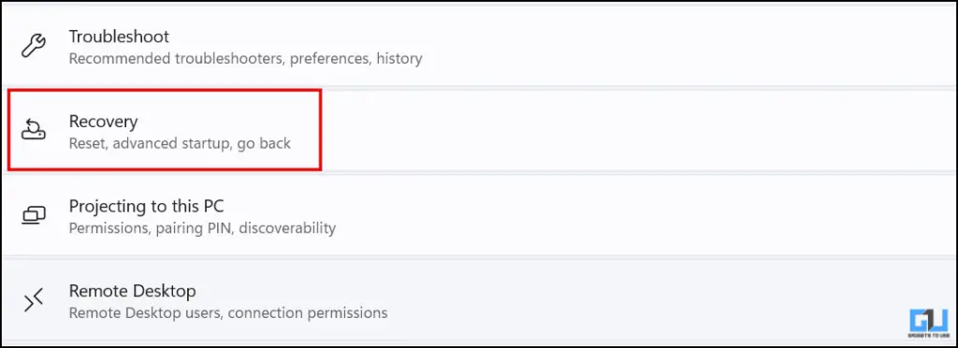Click 'Recommended troubleshooters, preferences, history' description
Screen dimensions: 958x348
(x=245, y=59)
